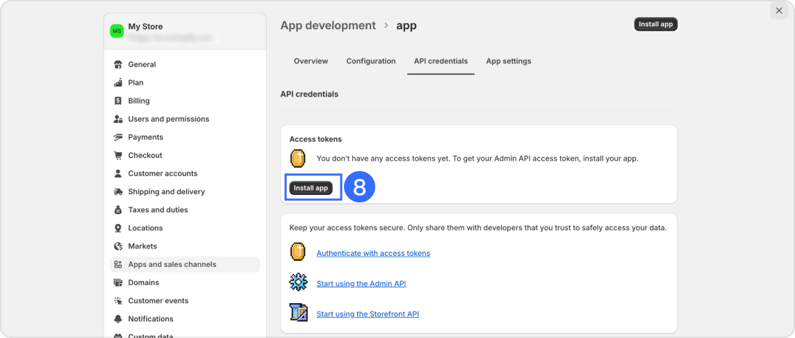This screenshot has width=795, height=338.
Task: Click App development breadcrumb
Action: click(328, 26)
